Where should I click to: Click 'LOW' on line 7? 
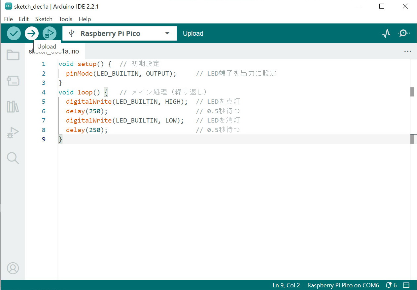click(x=171, y=120)
